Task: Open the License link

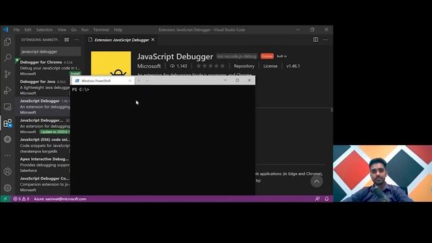Action: [x=270, y=66]
